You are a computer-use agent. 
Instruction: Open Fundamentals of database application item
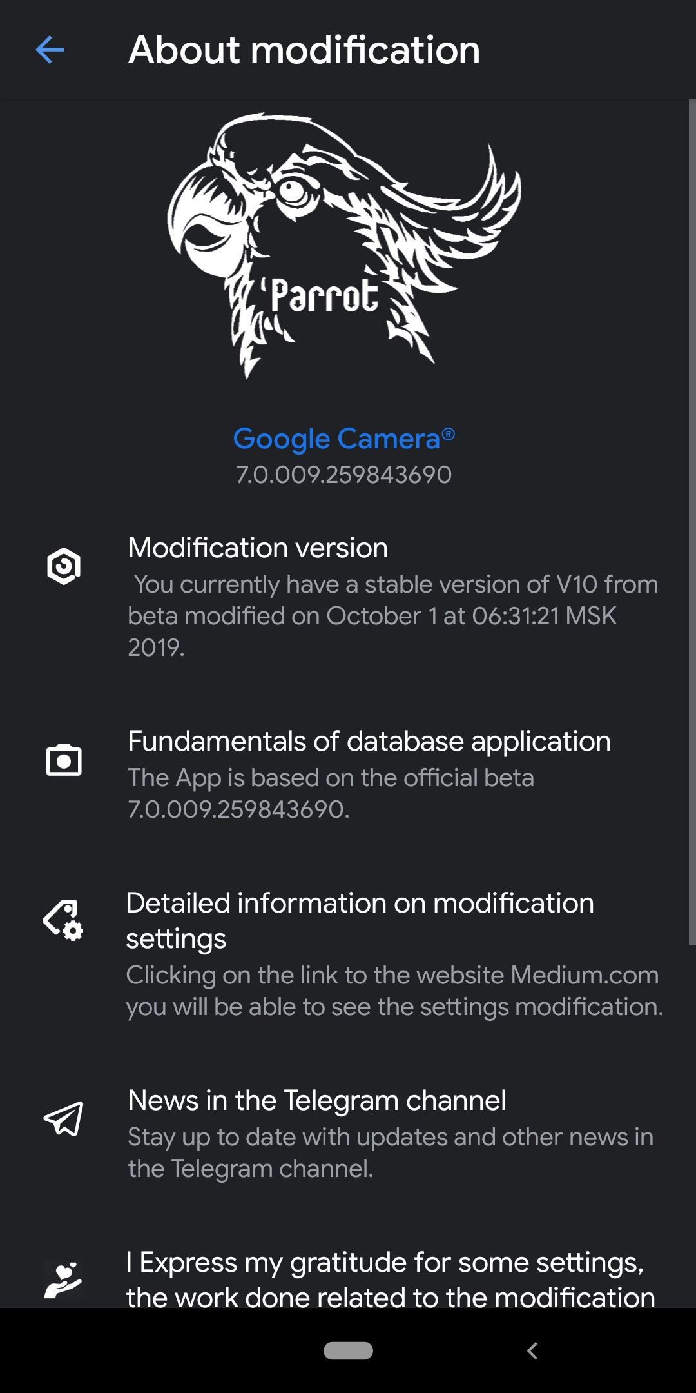click(x=369, y=742)
